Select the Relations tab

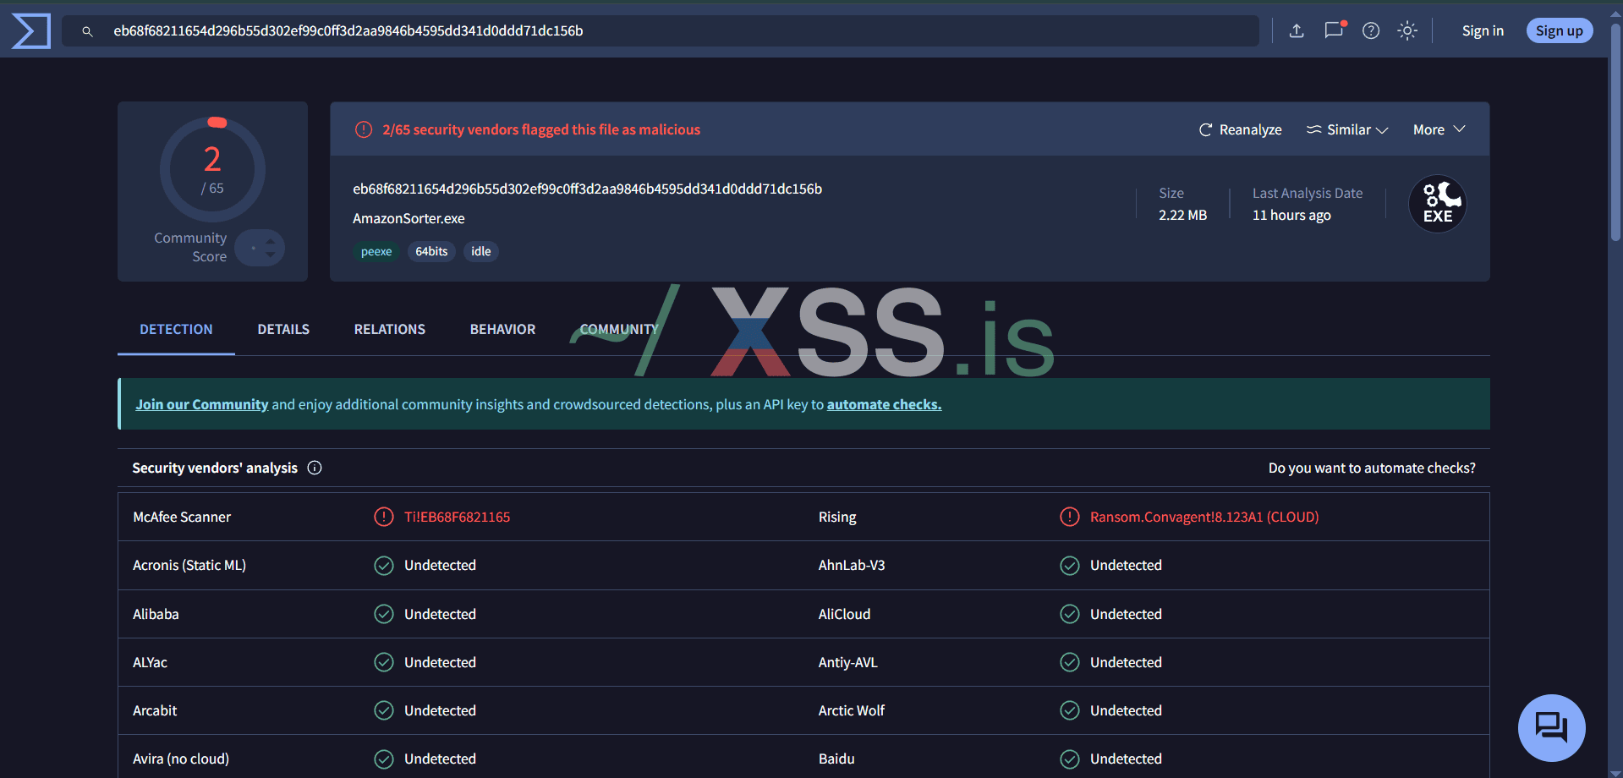(x=389, y=329)
